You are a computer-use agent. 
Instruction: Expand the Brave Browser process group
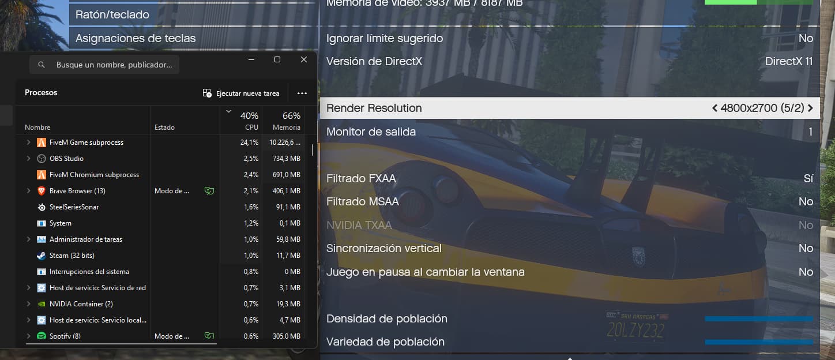click(x=28, y=190)
